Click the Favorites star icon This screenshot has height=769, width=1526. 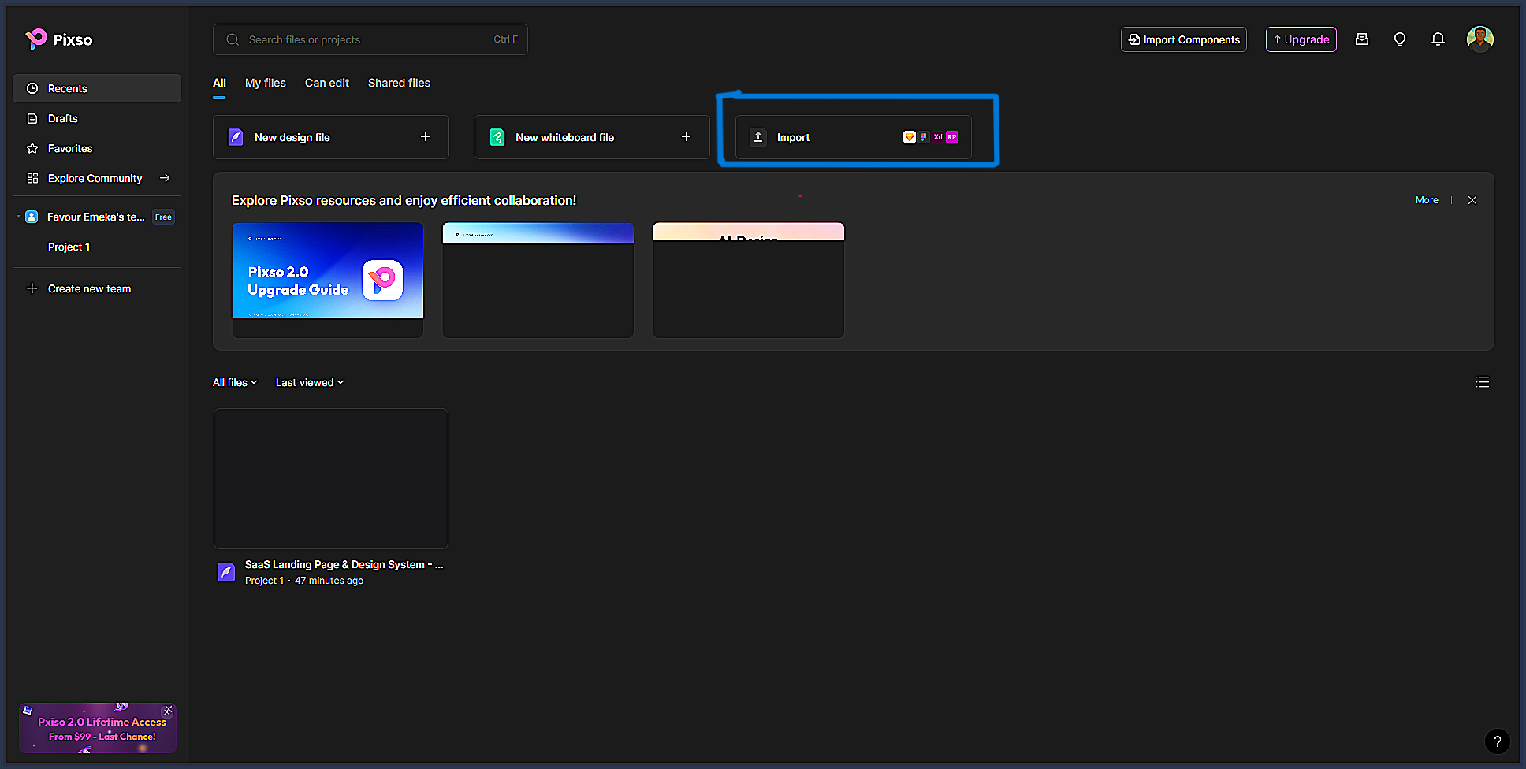[32, 148]
